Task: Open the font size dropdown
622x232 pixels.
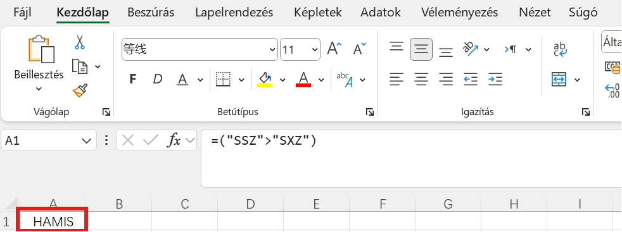Action: pyautogui.click(x=315, y=49)
